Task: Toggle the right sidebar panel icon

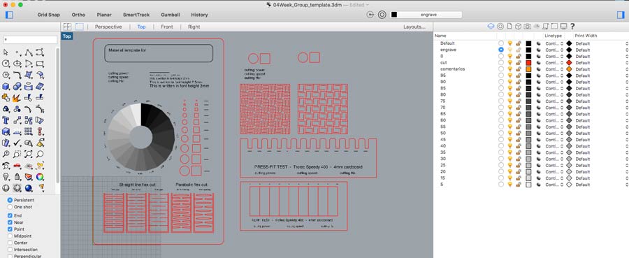Action: point(621,15)
